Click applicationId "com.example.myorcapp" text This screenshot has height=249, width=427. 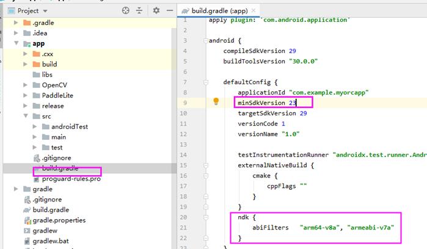point(303,93)
